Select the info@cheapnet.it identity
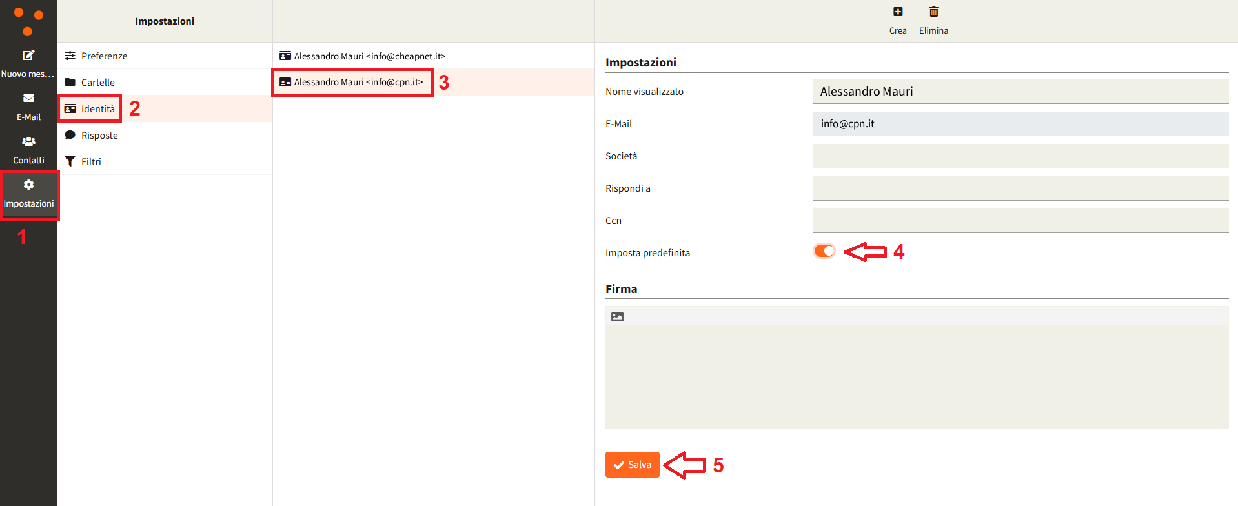This screenshot has height=506, width=1238. point(369,56)
